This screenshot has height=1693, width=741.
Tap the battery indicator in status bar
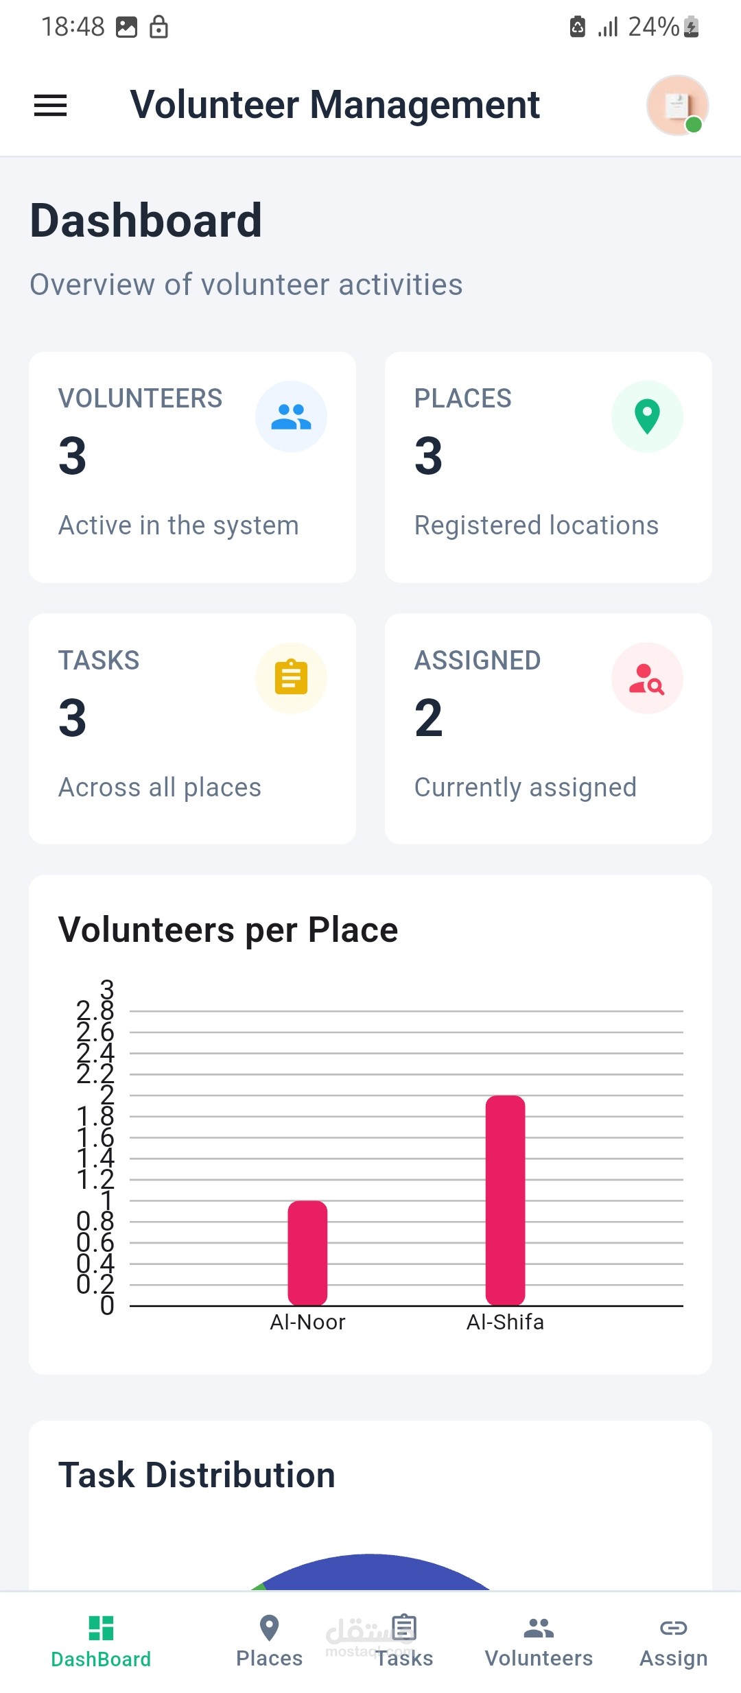pyautogui.click(x=692, y=27)
